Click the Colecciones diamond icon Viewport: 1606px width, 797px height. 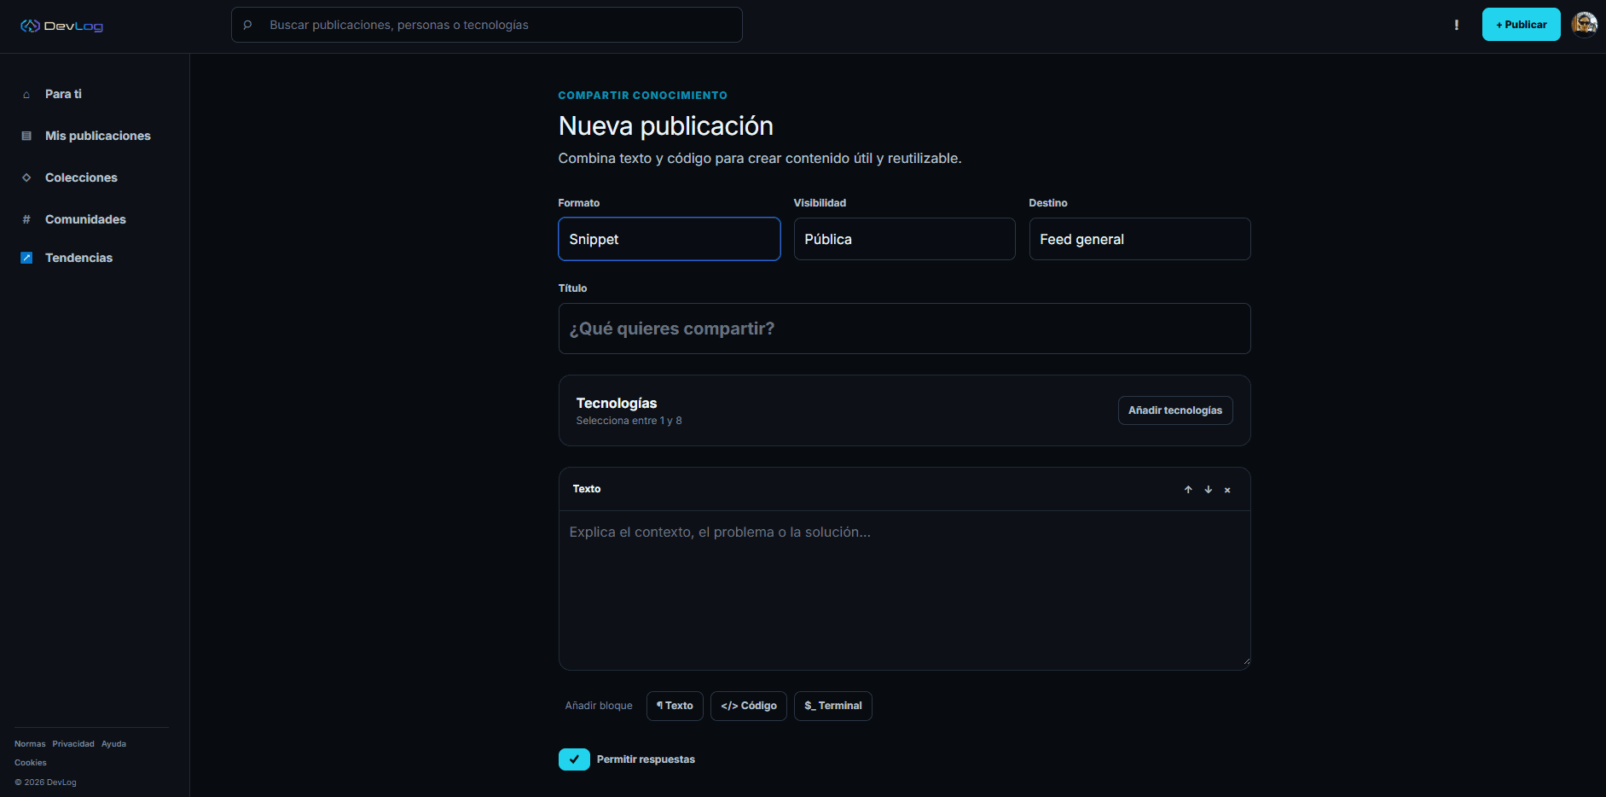point(26,177)
